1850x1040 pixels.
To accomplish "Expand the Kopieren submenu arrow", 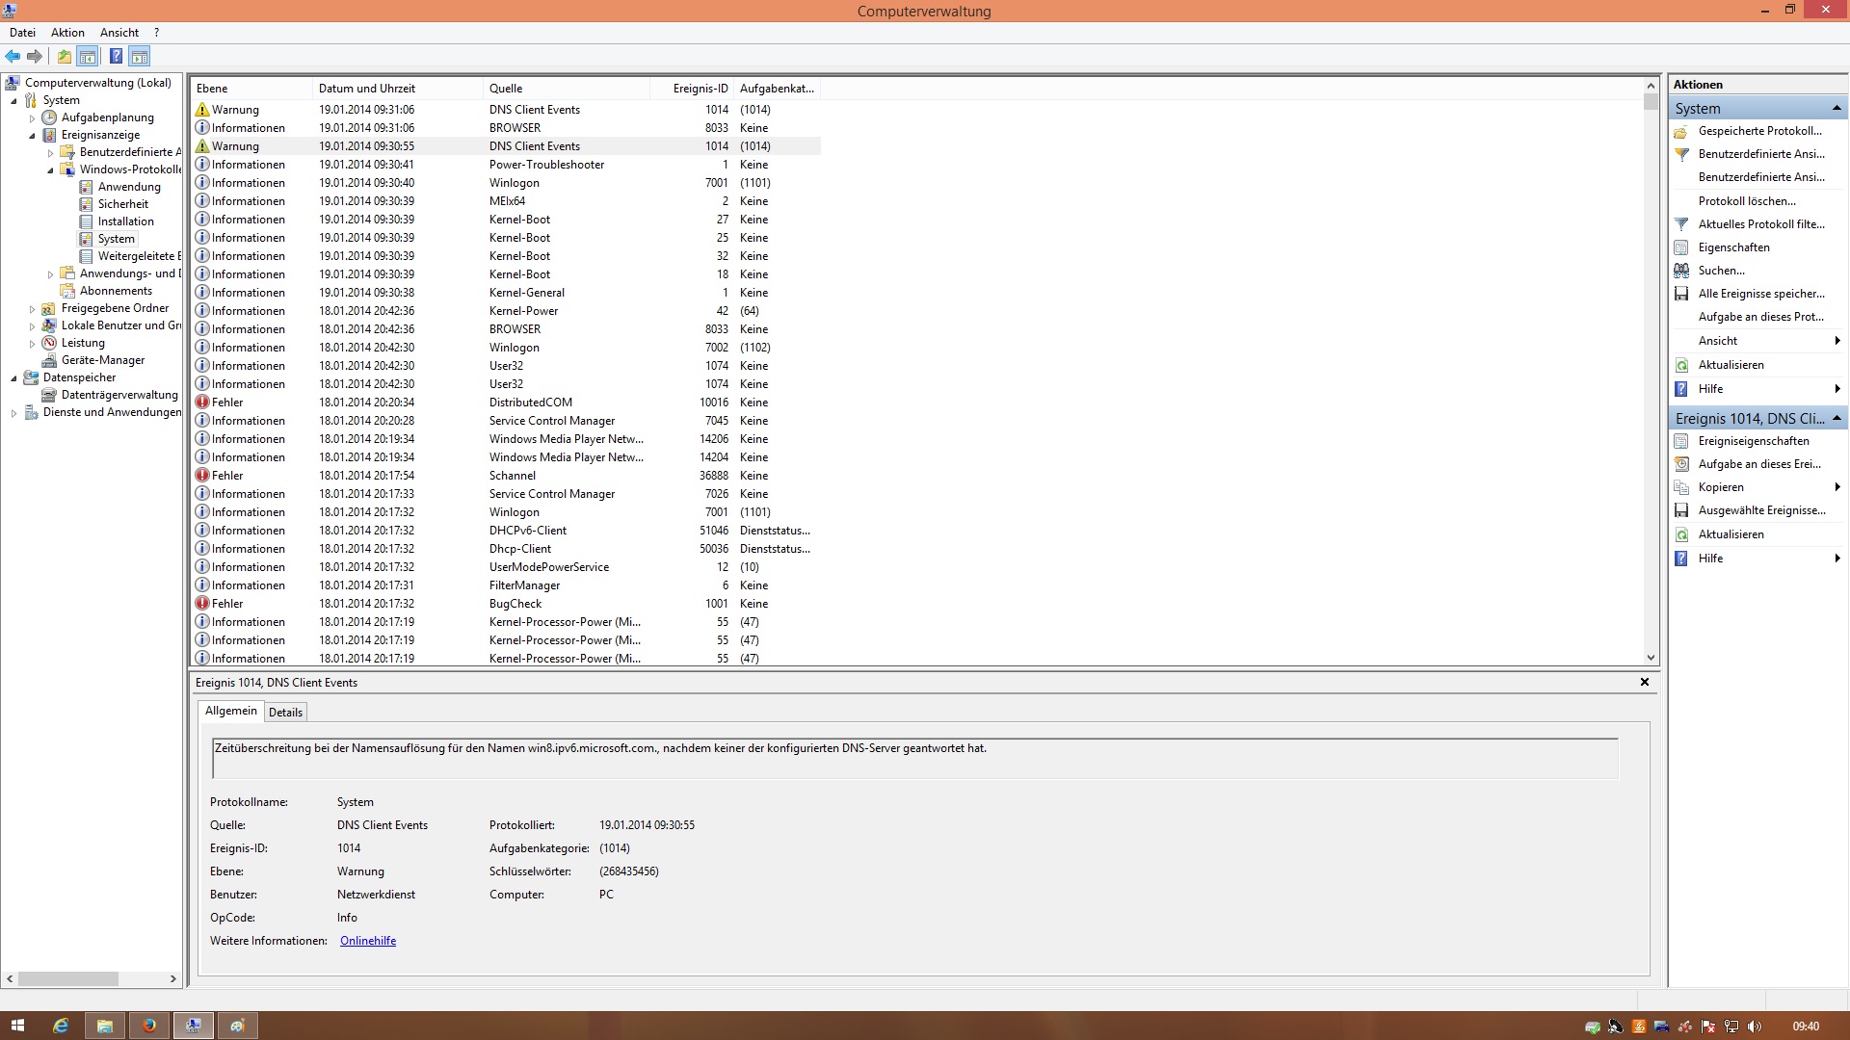I will click(1837, 487).
